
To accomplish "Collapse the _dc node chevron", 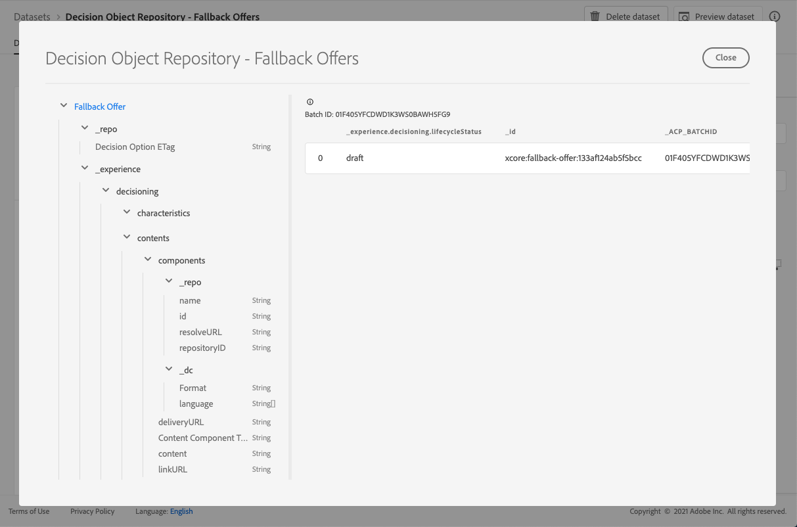I will pos(169,369).
